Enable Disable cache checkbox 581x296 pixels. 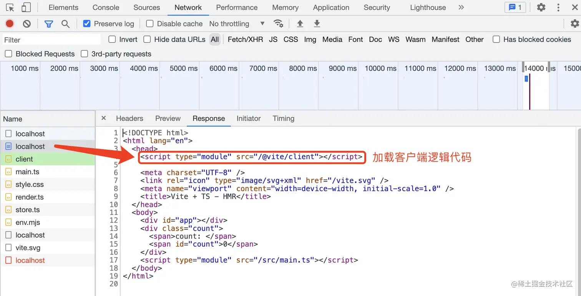(x=150, y=24)
